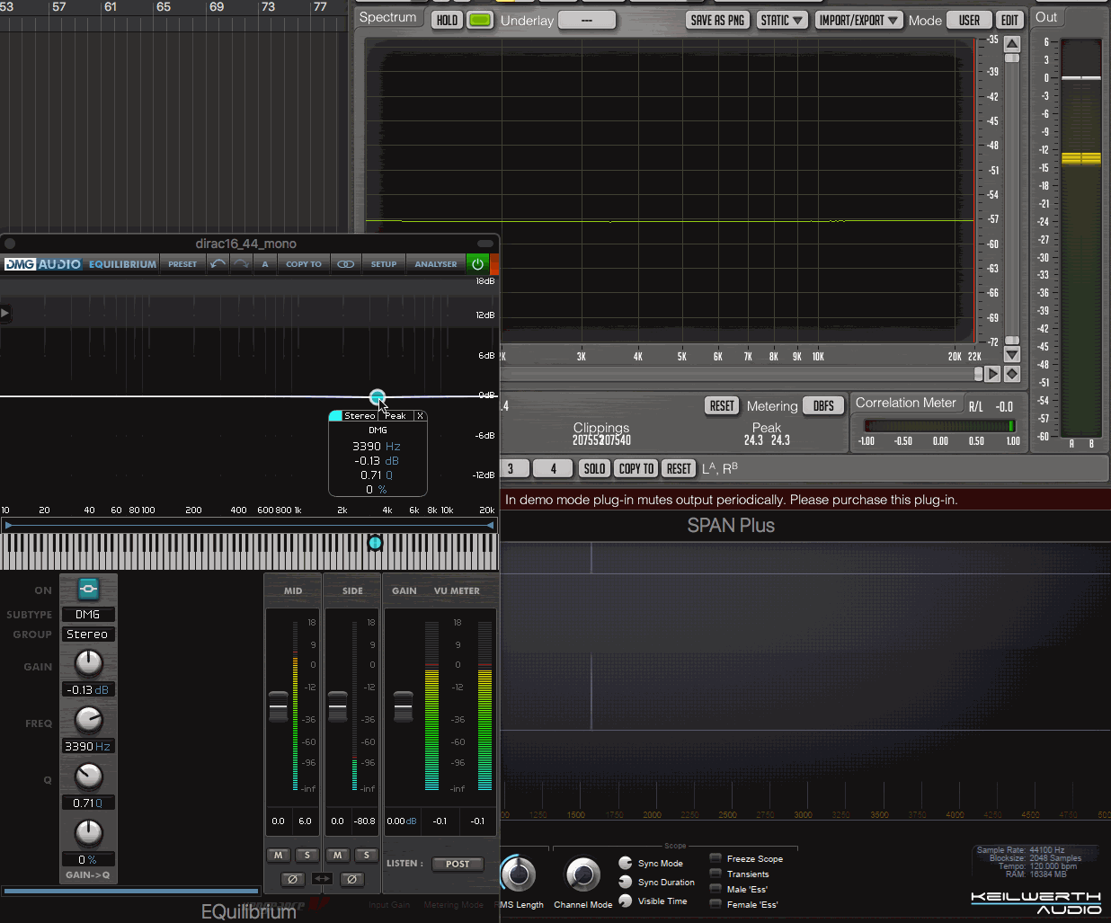Open the COPY TO menu in EQuilibrium toolbar
The height and width of the screenshot is (923, 1111).
[x=303, y=264]
